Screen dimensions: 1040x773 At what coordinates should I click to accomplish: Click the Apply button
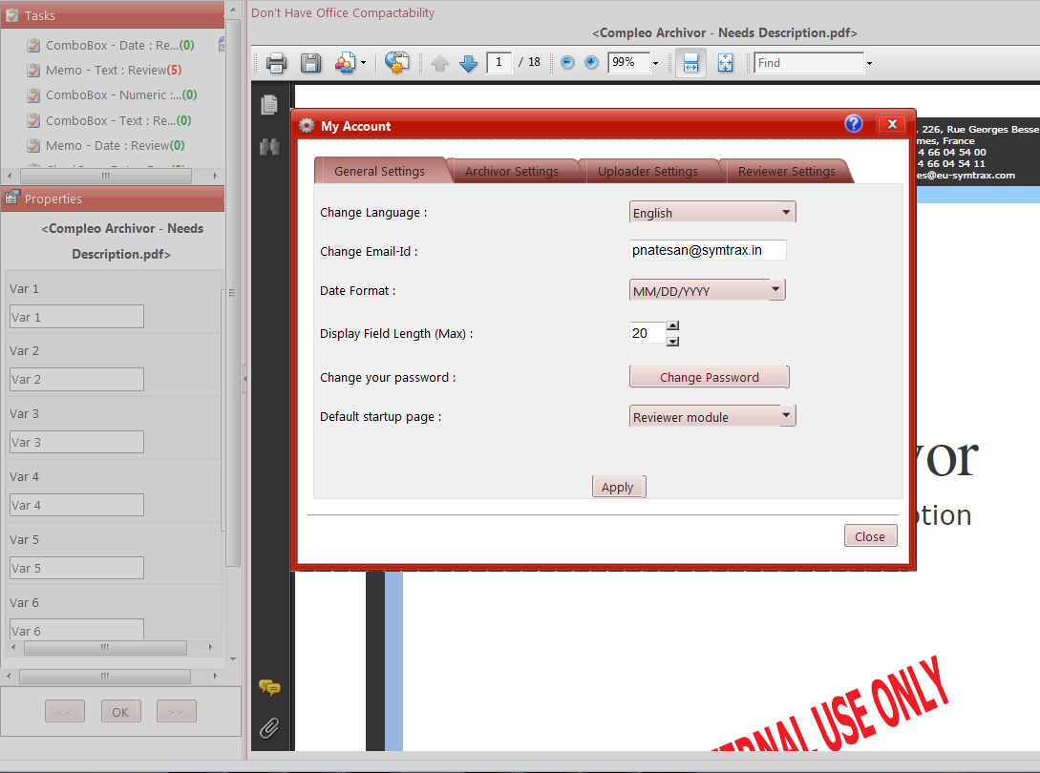[618, 487]
